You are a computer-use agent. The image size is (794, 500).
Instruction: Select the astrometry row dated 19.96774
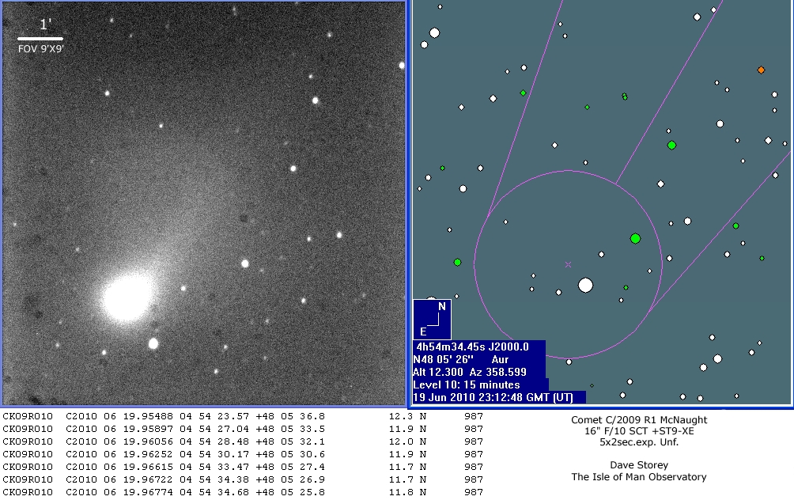[243, 492]
